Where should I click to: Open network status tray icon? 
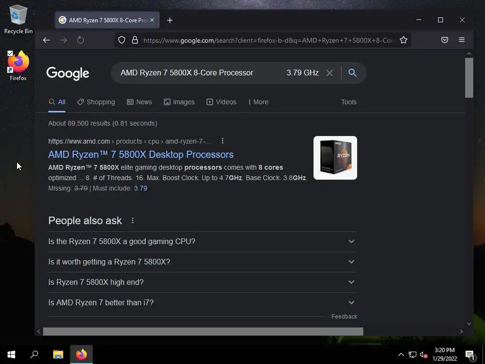coord(413,355)
